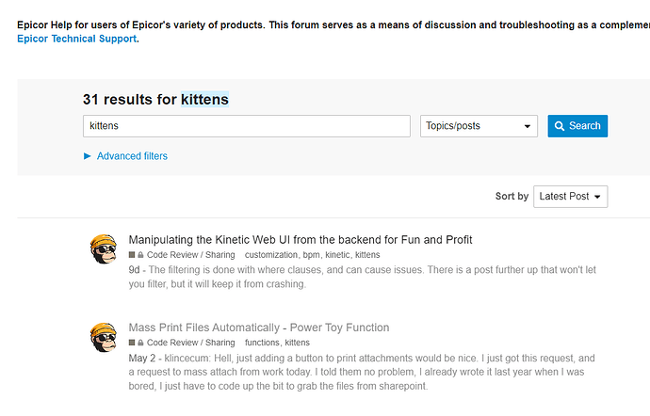Click the lock icon under the Manipulating Kinetic result
Viewport: 650px width, 416px height.
point(140,255)
